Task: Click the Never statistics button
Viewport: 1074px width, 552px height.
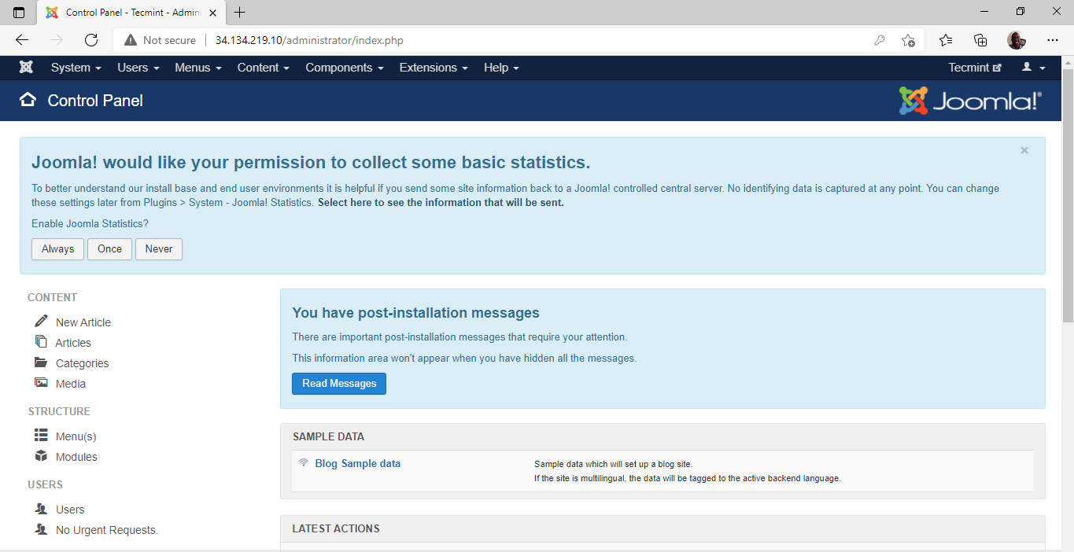Action: (159, 249)
